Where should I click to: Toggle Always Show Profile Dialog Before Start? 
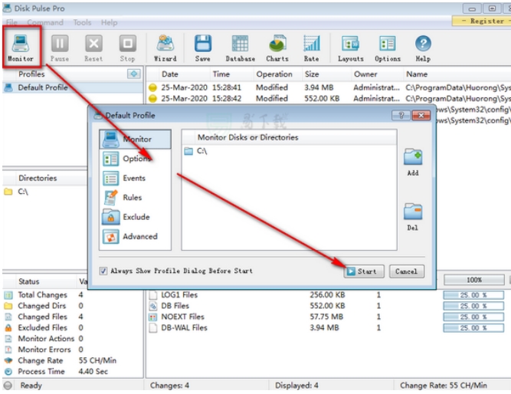(104, 271)
